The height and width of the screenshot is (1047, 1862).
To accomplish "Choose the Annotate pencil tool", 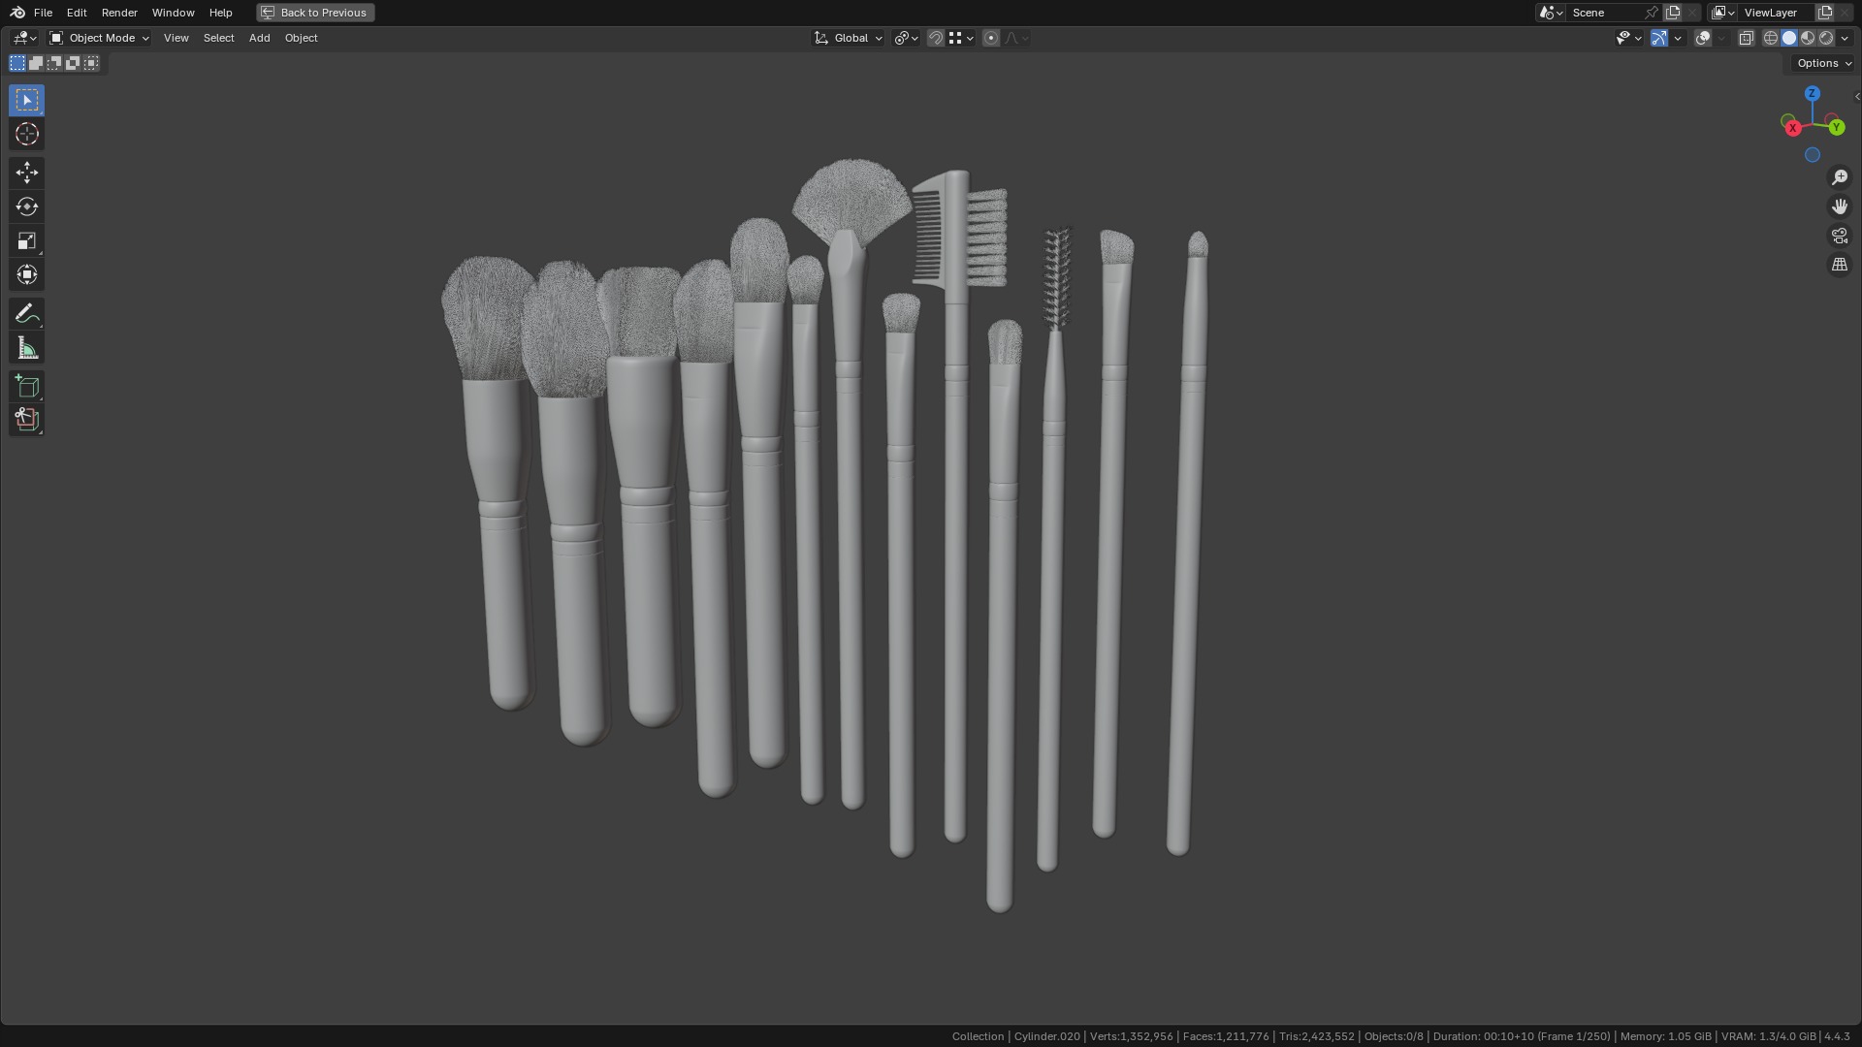I will (x=26, y=313).
